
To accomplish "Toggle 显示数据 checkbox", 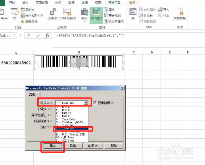I will tap(95, 103).
